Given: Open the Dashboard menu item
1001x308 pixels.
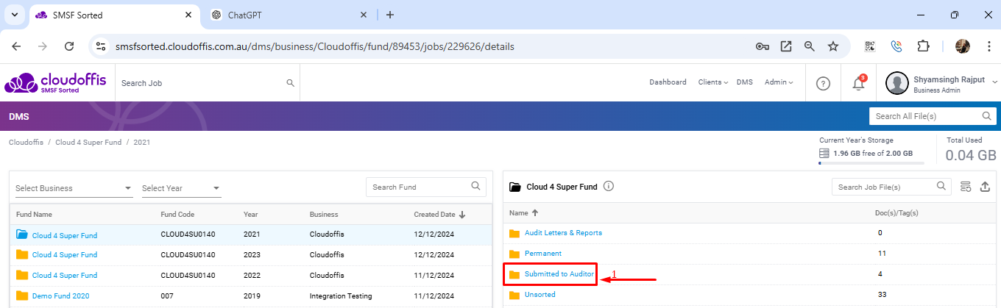Looking at the screenshot, I should click(x=668, y=82).
